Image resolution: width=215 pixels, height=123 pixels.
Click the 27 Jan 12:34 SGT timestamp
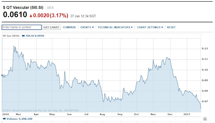[83, 16]
